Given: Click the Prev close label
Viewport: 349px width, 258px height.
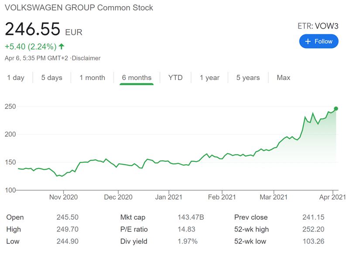Looking at the screenshot, I should click(251, 217).
